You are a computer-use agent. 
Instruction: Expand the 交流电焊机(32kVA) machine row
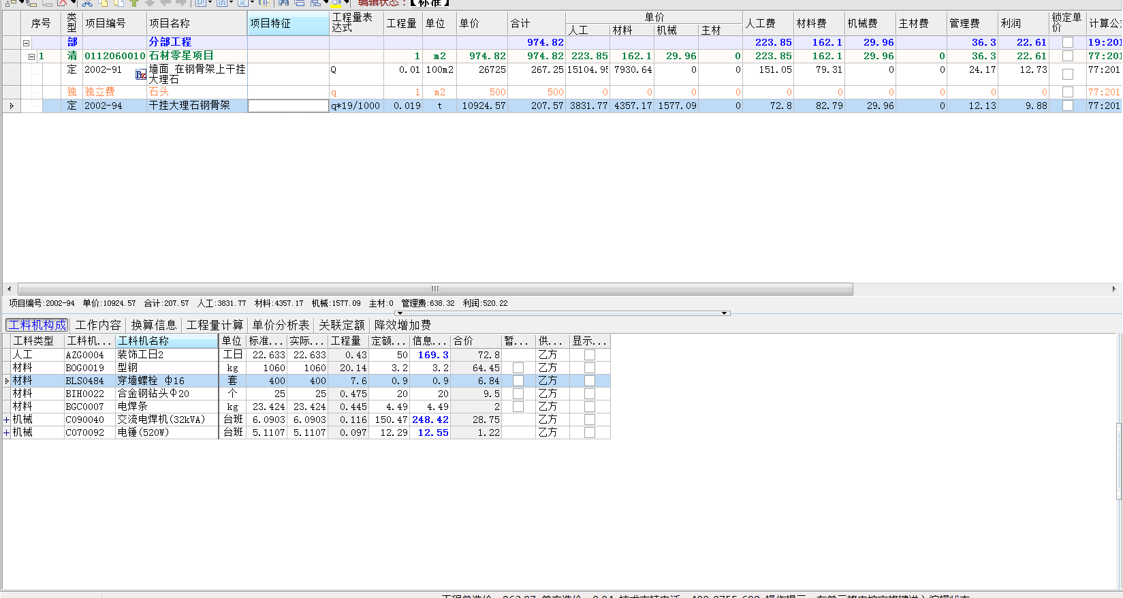[x=7, y=420]
